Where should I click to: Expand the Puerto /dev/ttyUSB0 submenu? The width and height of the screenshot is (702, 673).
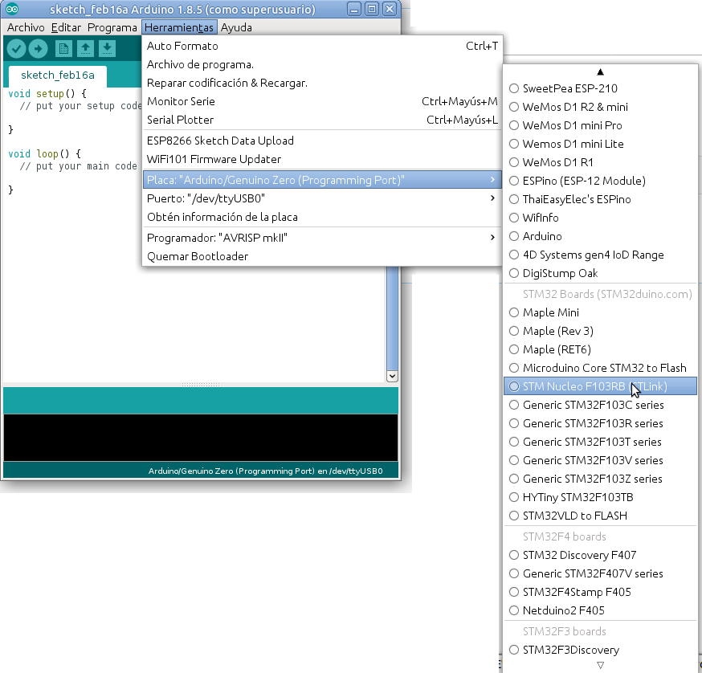point(322,198)
